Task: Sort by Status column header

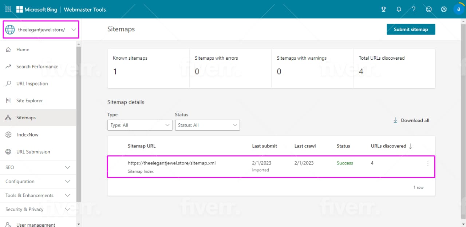Action: pos(343,146)
